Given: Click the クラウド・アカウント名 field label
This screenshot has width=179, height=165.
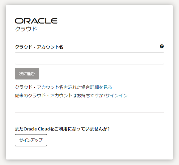Looking at the screenshot, I should click(x=39, y=47).
